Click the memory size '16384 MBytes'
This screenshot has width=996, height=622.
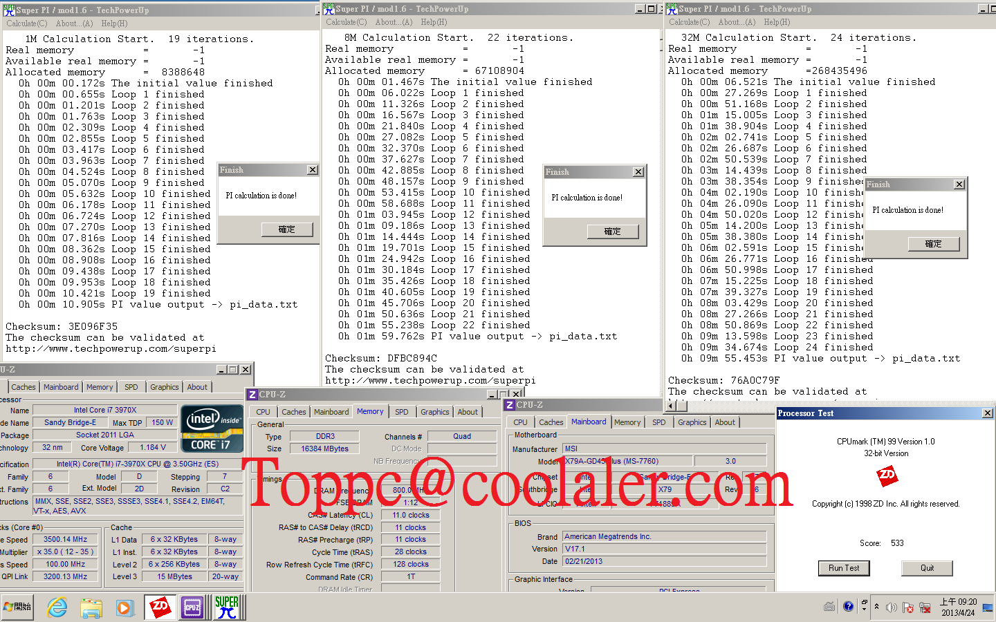[324, 449]
